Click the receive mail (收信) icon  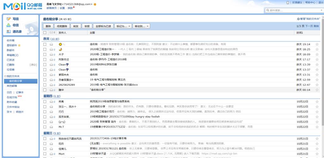pyautogui.click(x=9, y=25)
